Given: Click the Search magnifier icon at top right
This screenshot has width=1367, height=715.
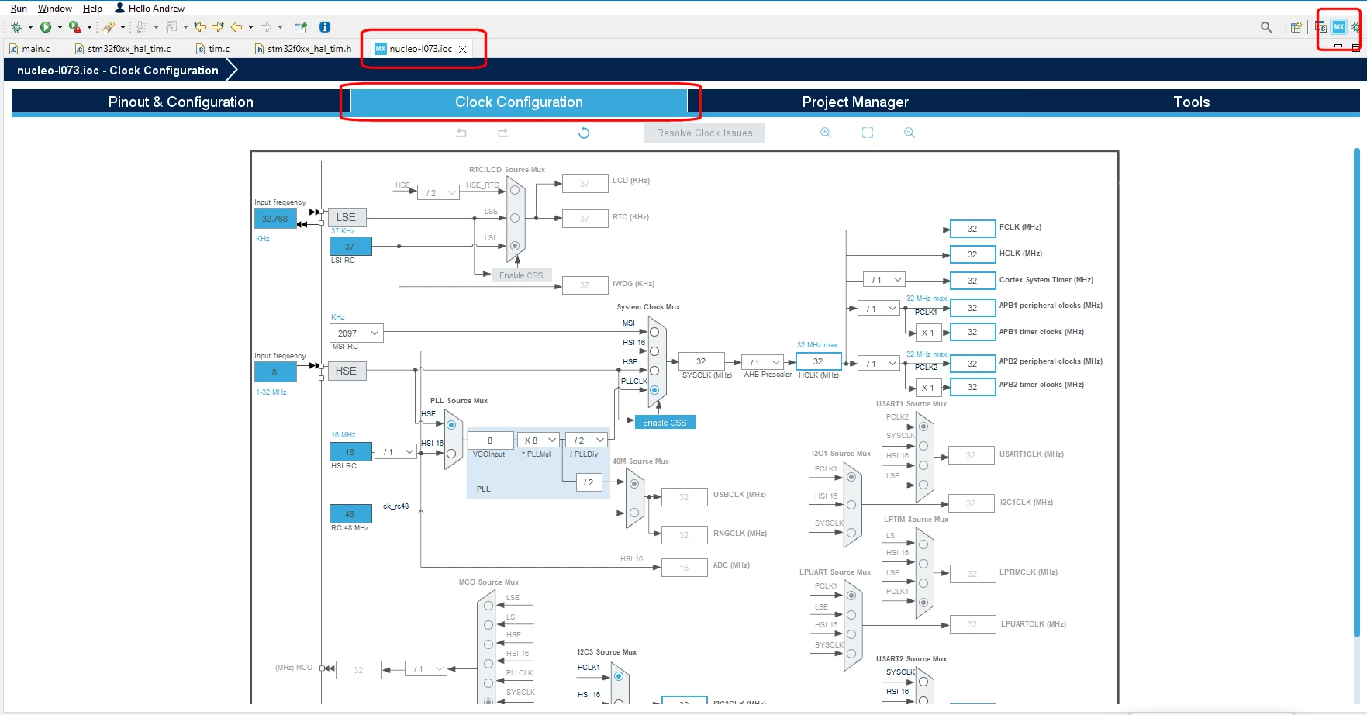Looking at the screenshot, I should [x=1266, y=27].
